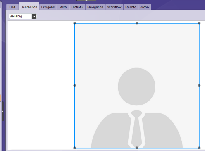Open the Freigabe tab
The height and width of the screenshot is (151, 205).
tap(48, 7)
